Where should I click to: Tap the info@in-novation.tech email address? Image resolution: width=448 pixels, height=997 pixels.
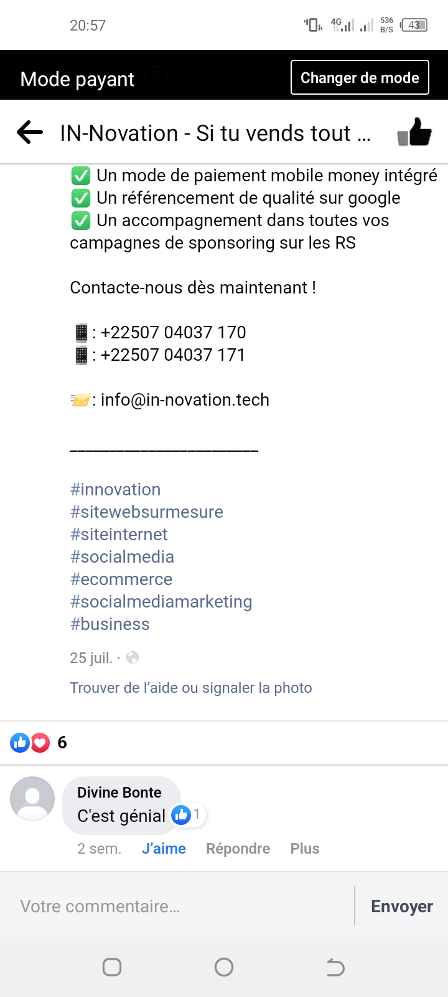185,400
